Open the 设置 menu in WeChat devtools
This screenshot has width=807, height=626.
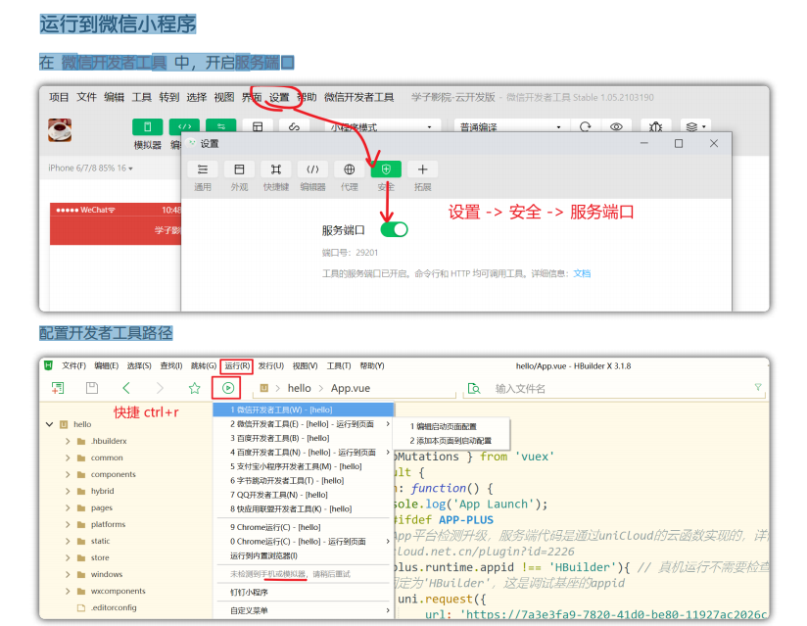point(279,97)
